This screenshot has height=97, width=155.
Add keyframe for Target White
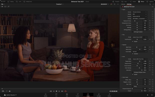pos(150,61)
